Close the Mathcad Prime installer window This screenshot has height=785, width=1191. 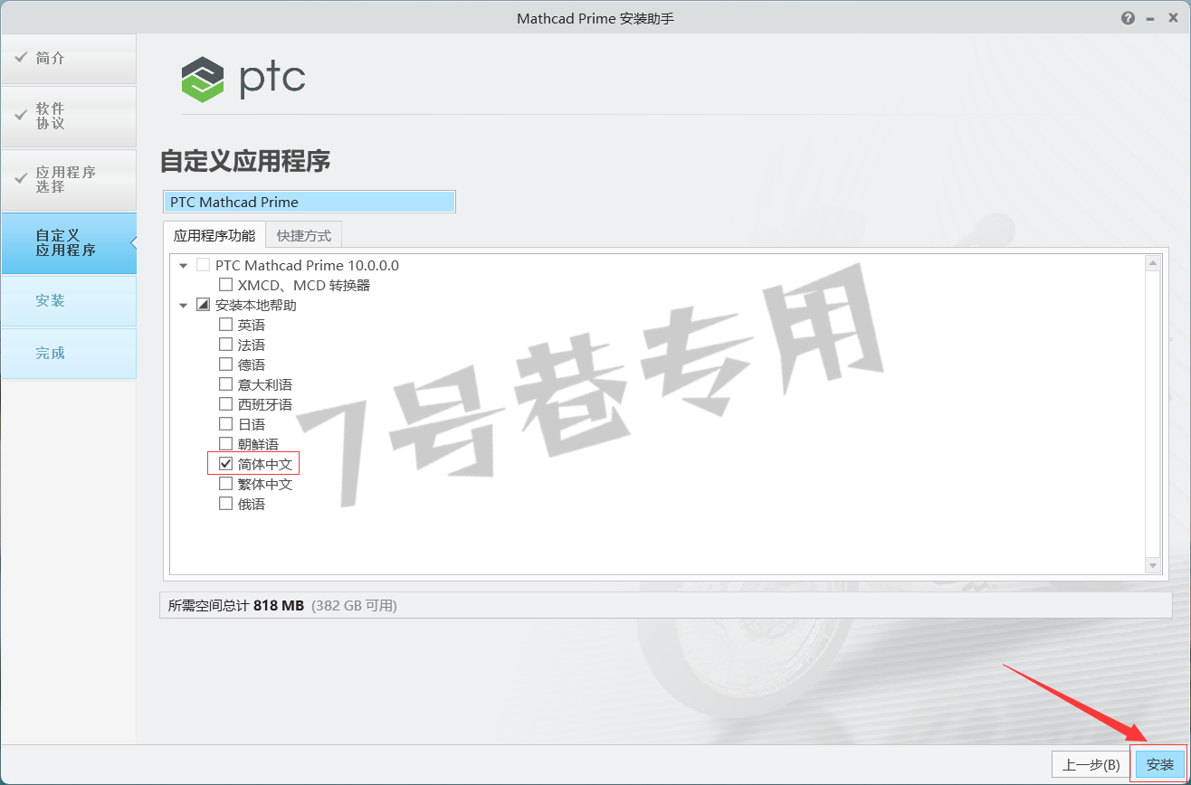pyautogui.click(x=1174, y=18)
